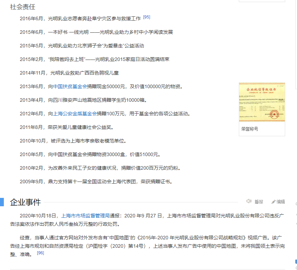297x270 pixels.
Task: Click the 2010年2月 奶粉 donation entry
Action: click(x=100, y=168)
